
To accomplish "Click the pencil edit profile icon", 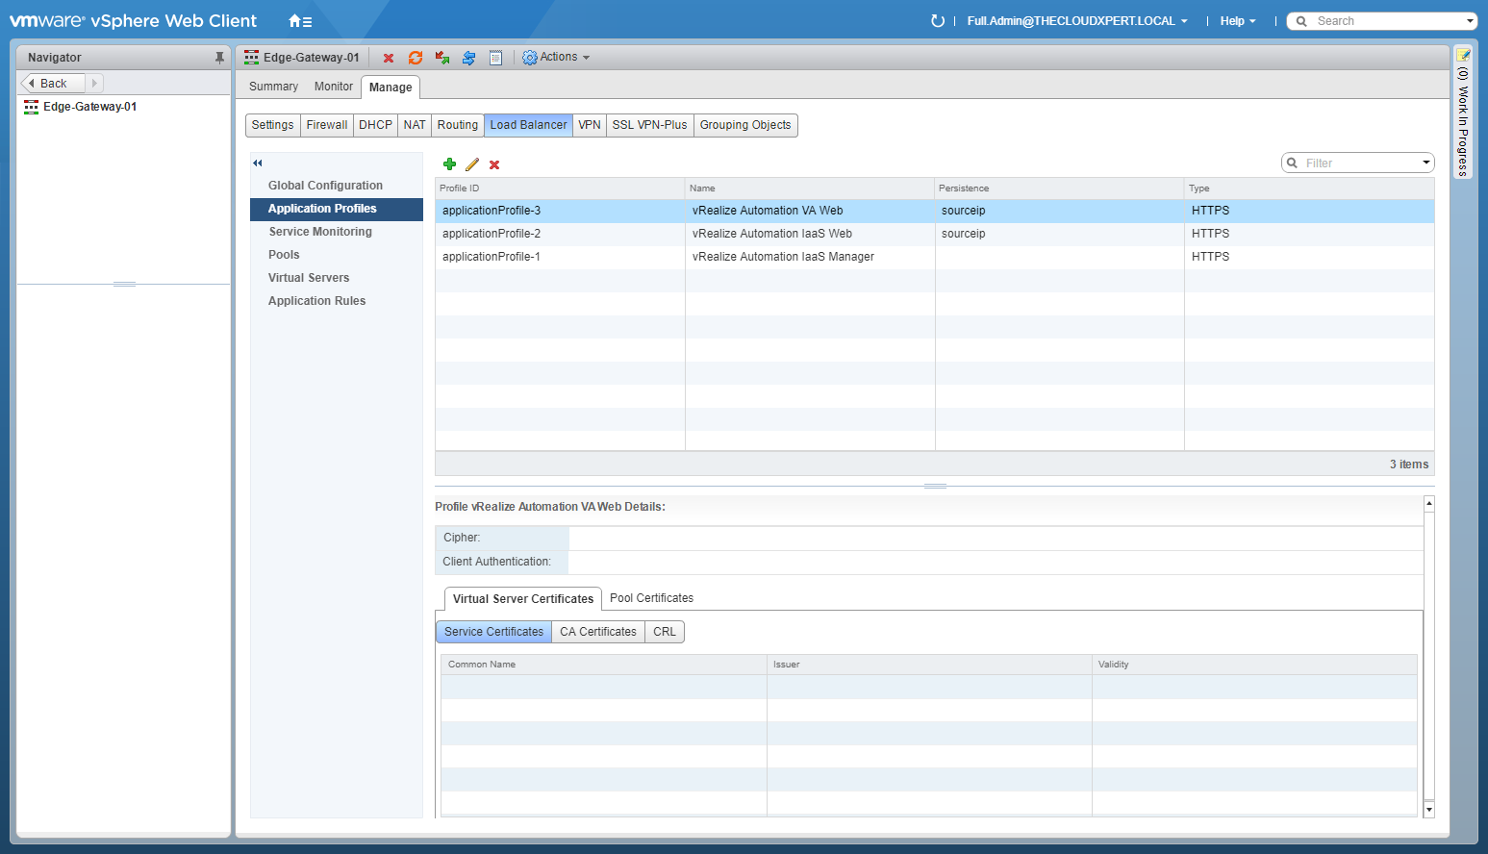I will (472, 164).
